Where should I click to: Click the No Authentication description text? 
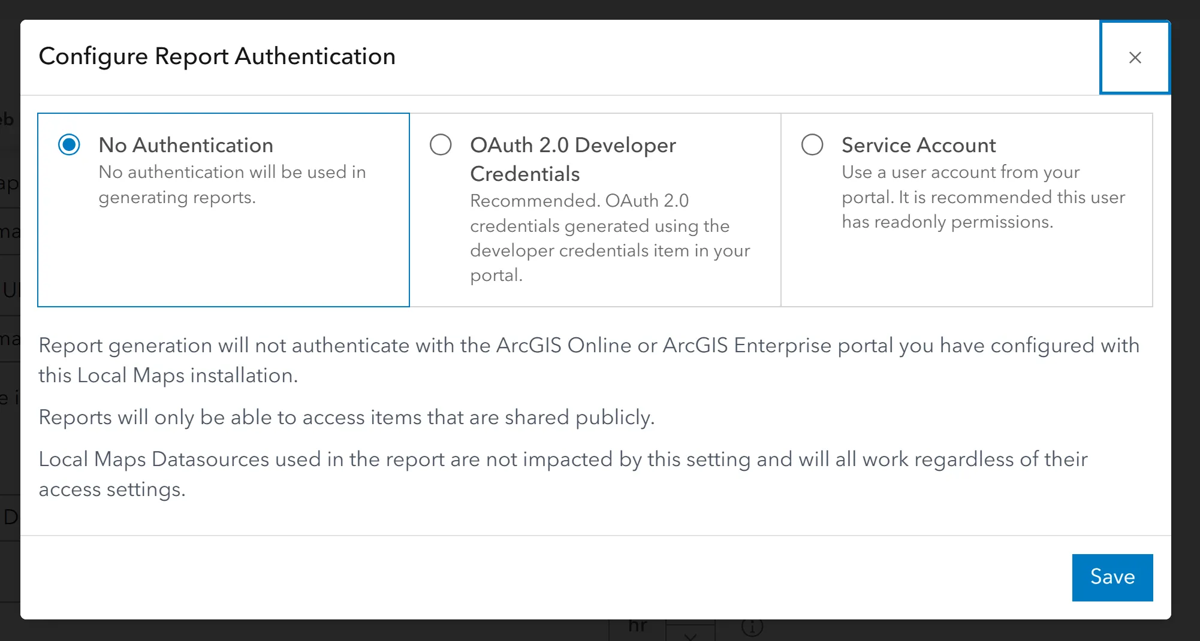coord(233,184)
